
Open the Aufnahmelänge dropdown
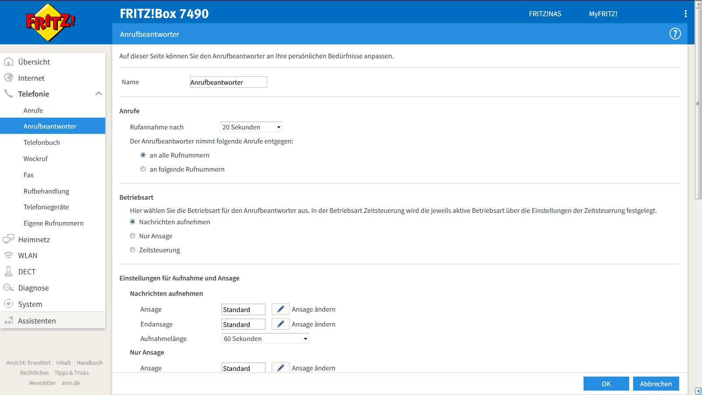[265, 338]
